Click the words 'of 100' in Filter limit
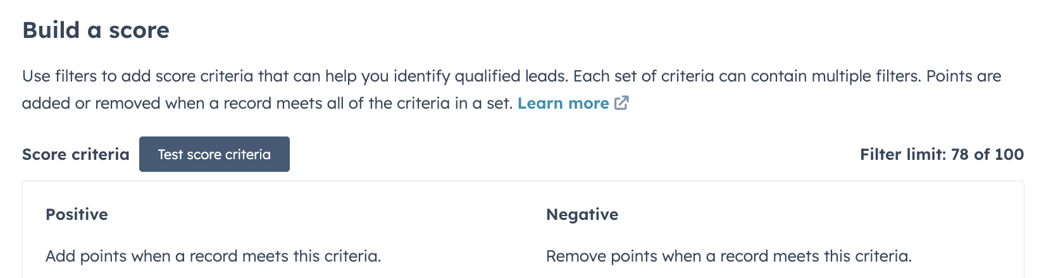The width and height of the screenshot is (1039, 278). tap(999, 154)
